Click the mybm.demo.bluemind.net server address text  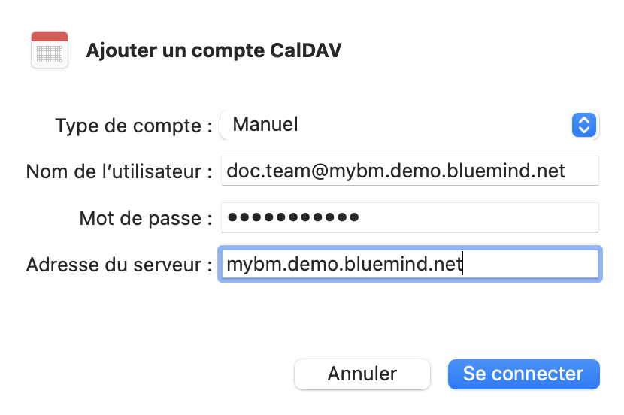[x=344, y=264]
